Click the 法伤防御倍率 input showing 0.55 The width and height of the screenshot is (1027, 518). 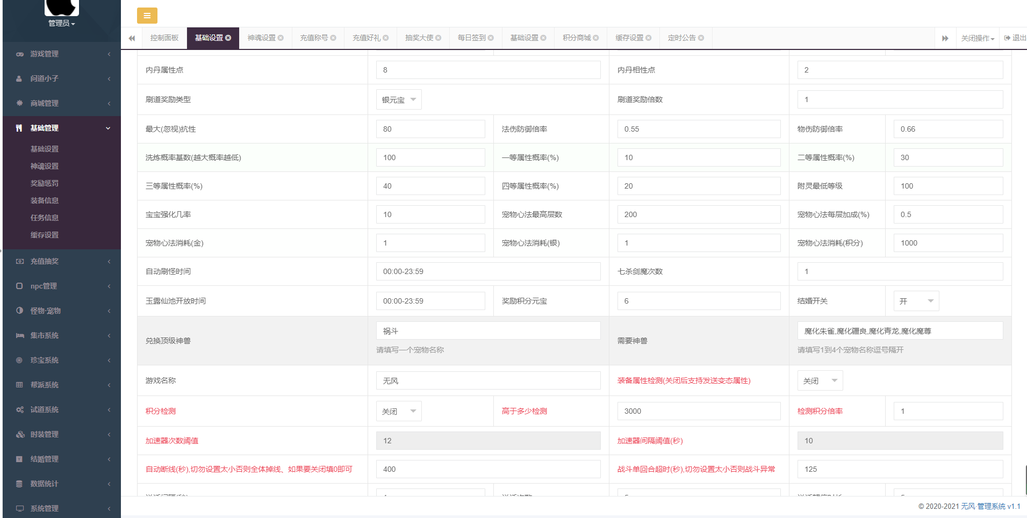699,129
